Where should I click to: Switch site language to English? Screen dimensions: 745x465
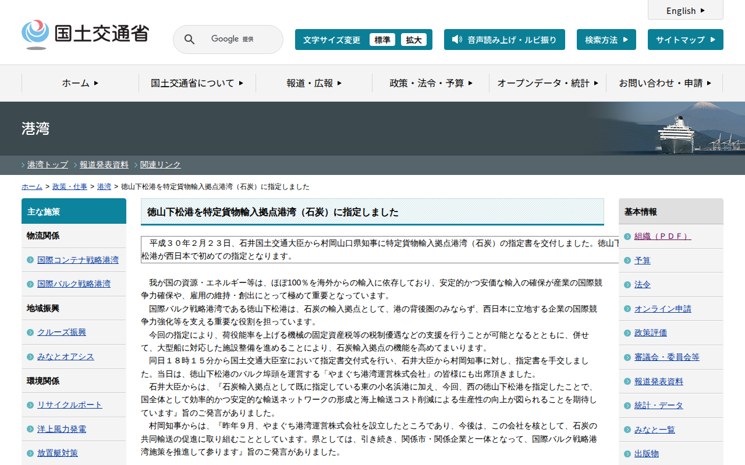point(685,10)
